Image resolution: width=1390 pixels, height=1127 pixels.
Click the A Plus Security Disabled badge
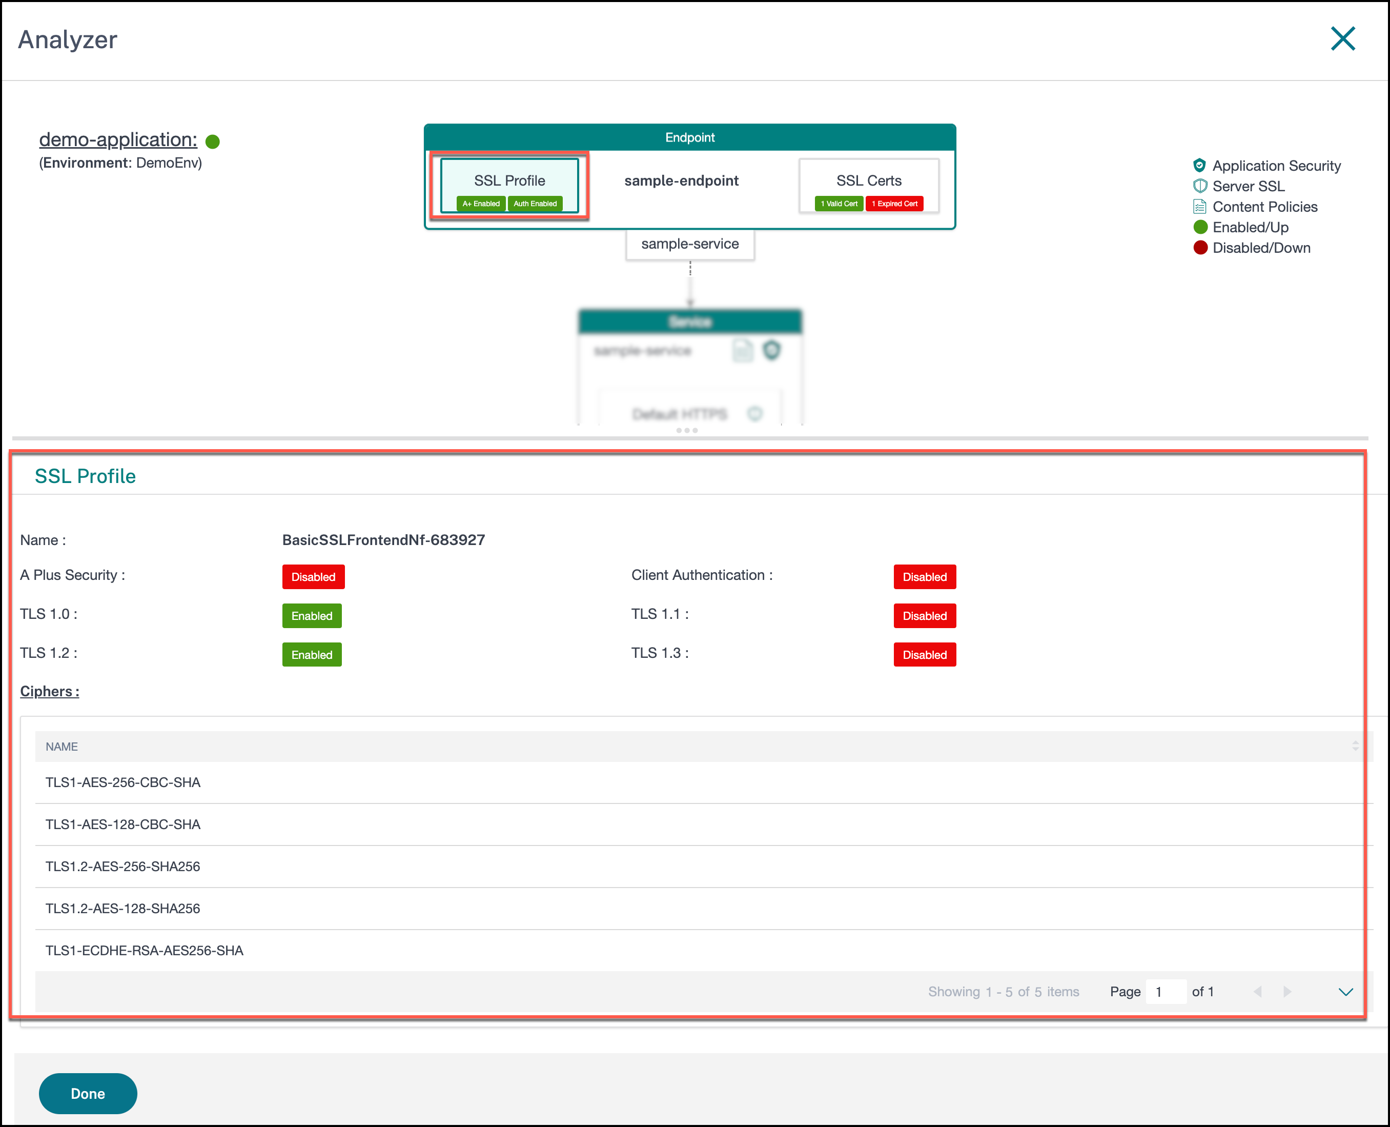314,577
